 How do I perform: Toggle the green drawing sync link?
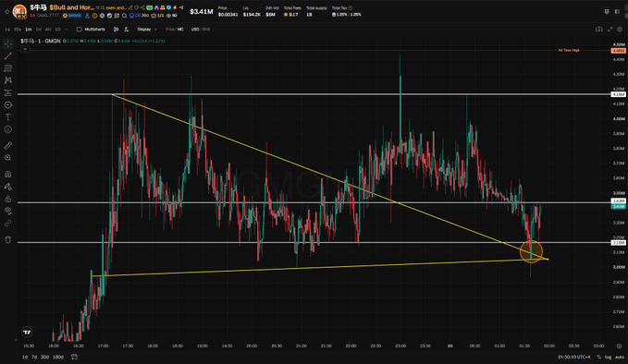click(8, 224)
